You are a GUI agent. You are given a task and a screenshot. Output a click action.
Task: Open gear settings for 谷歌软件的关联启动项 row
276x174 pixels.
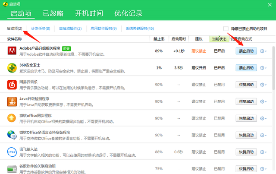coord(263,169)
